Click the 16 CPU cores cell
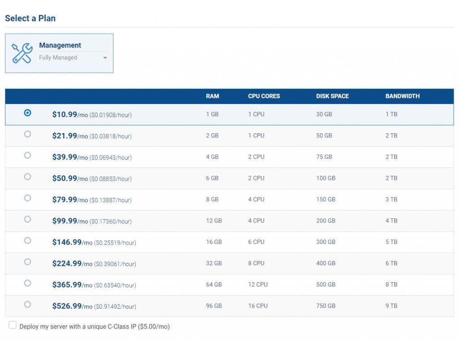 point(258,306)
